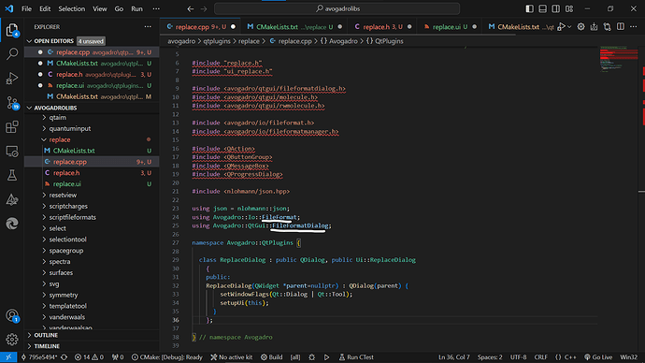Open Run and Debug view
Image resolution: width=645 pixels, height=363 pixels.
[x=12, y=78]
